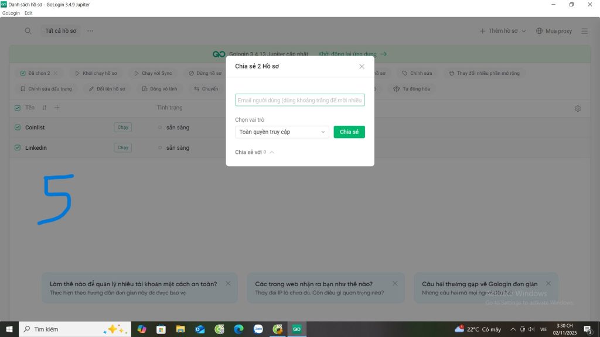Open the Toàn quyền truy cập role dropdown
This screenshot has width=600, height=337.
click(282, 132)
